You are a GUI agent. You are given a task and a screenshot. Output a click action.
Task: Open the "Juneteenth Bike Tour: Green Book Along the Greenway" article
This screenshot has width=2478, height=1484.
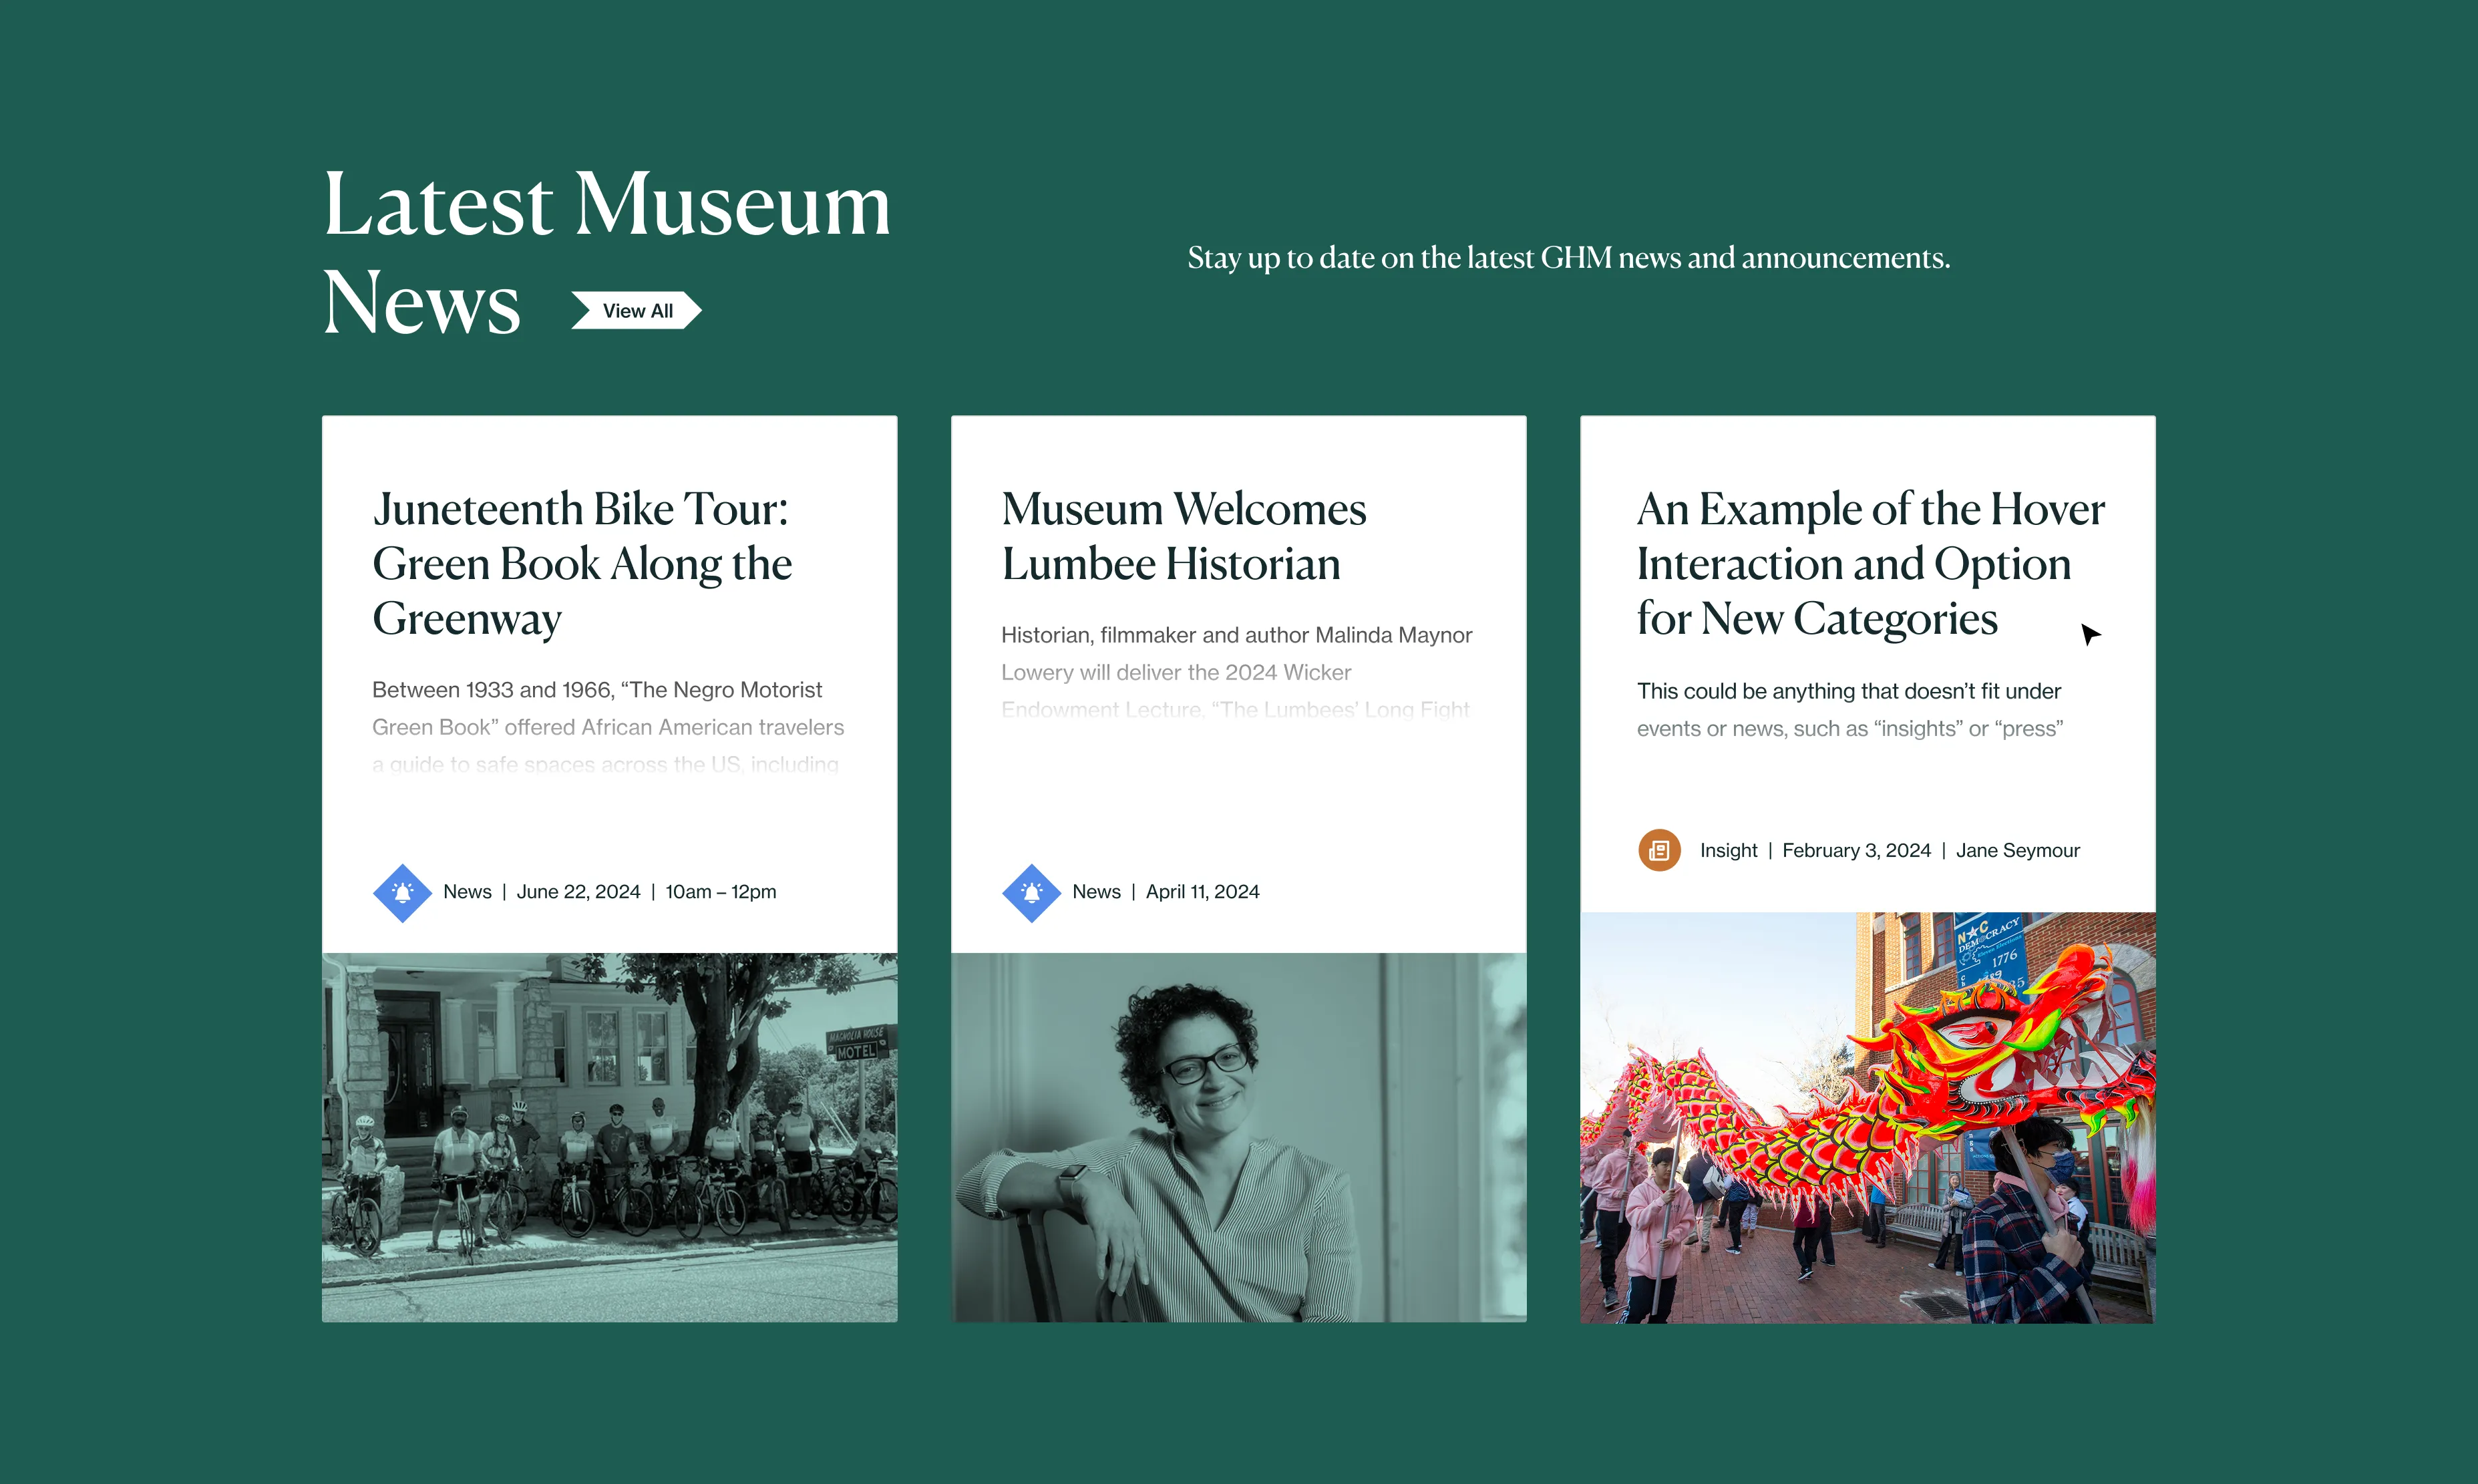(582, 564)
